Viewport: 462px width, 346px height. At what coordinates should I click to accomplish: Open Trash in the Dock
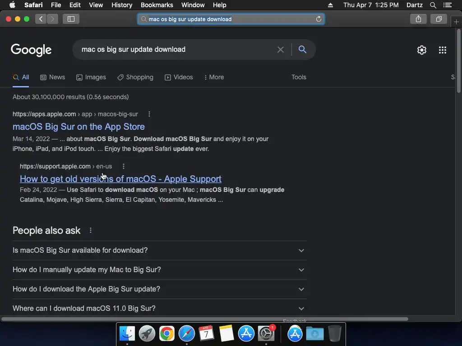334,334
